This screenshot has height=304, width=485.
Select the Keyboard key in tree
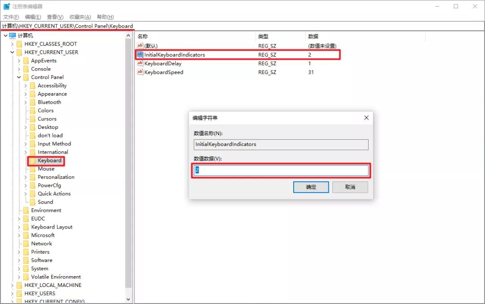(x=49, y=160)
